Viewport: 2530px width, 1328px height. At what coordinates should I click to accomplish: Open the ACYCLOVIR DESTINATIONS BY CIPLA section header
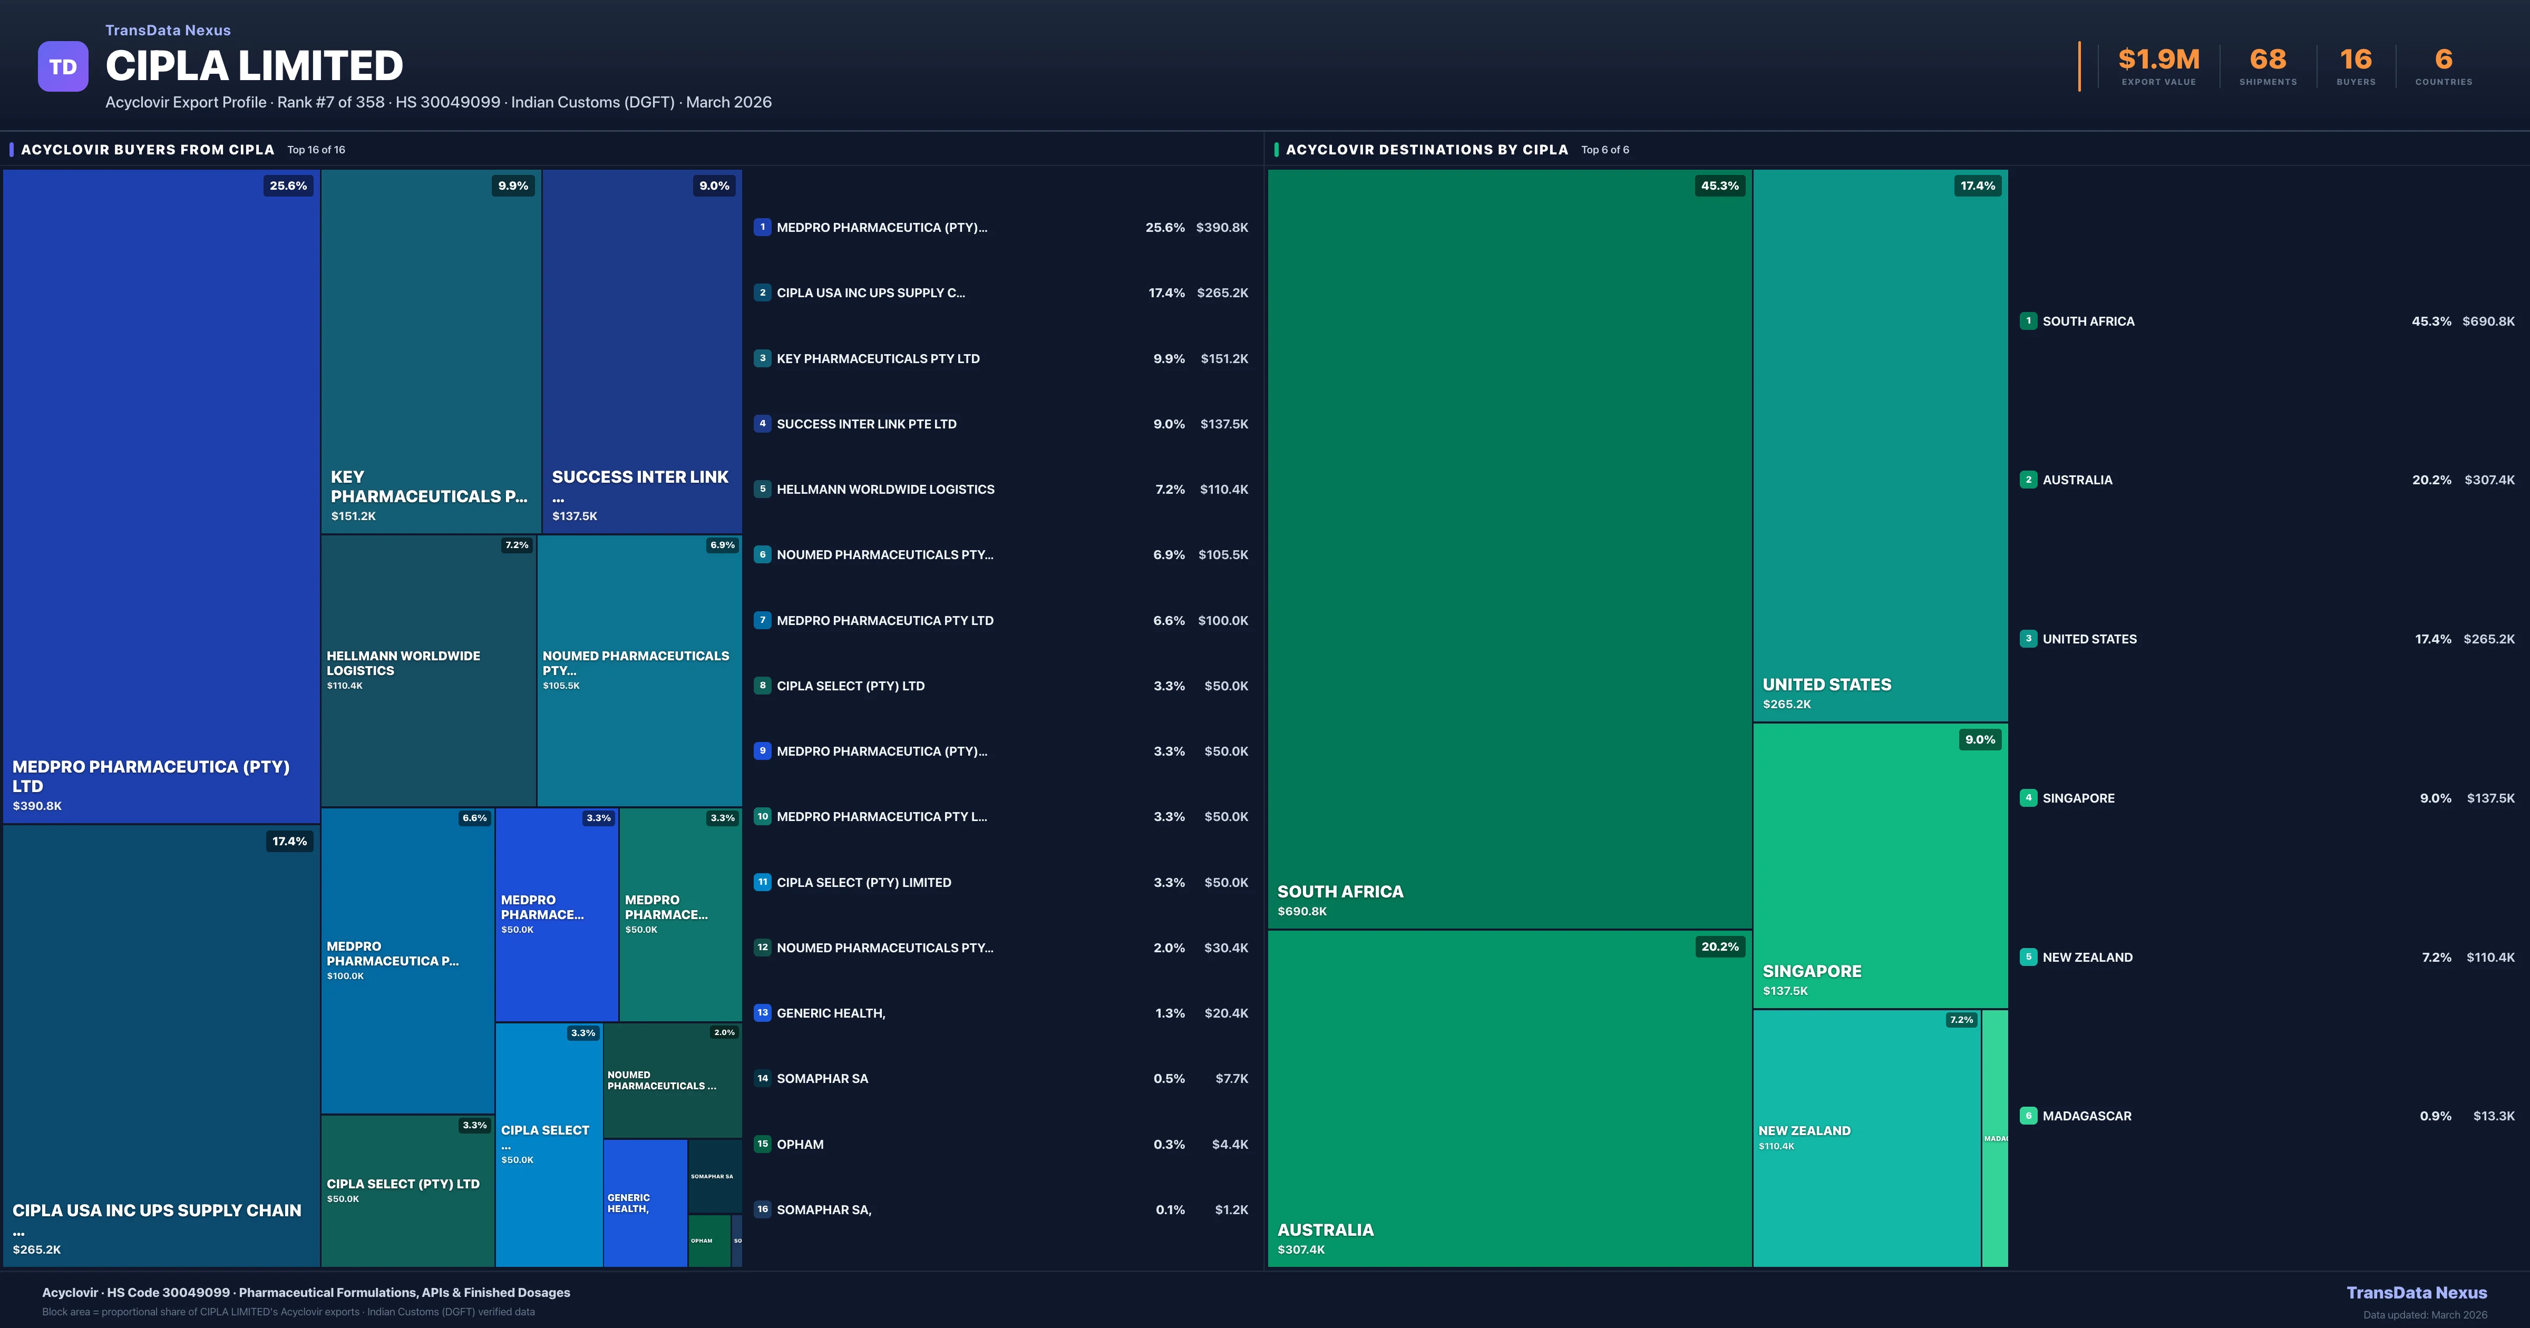(1427, 149)
